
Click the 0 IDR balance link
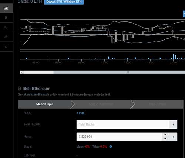click(80, 113)
